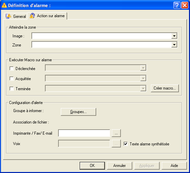Enable the Déclenchée checkbox
Image resolution: width=190 pixels, height=173 pixels.
pyautogui.click(x=11, y=69)
